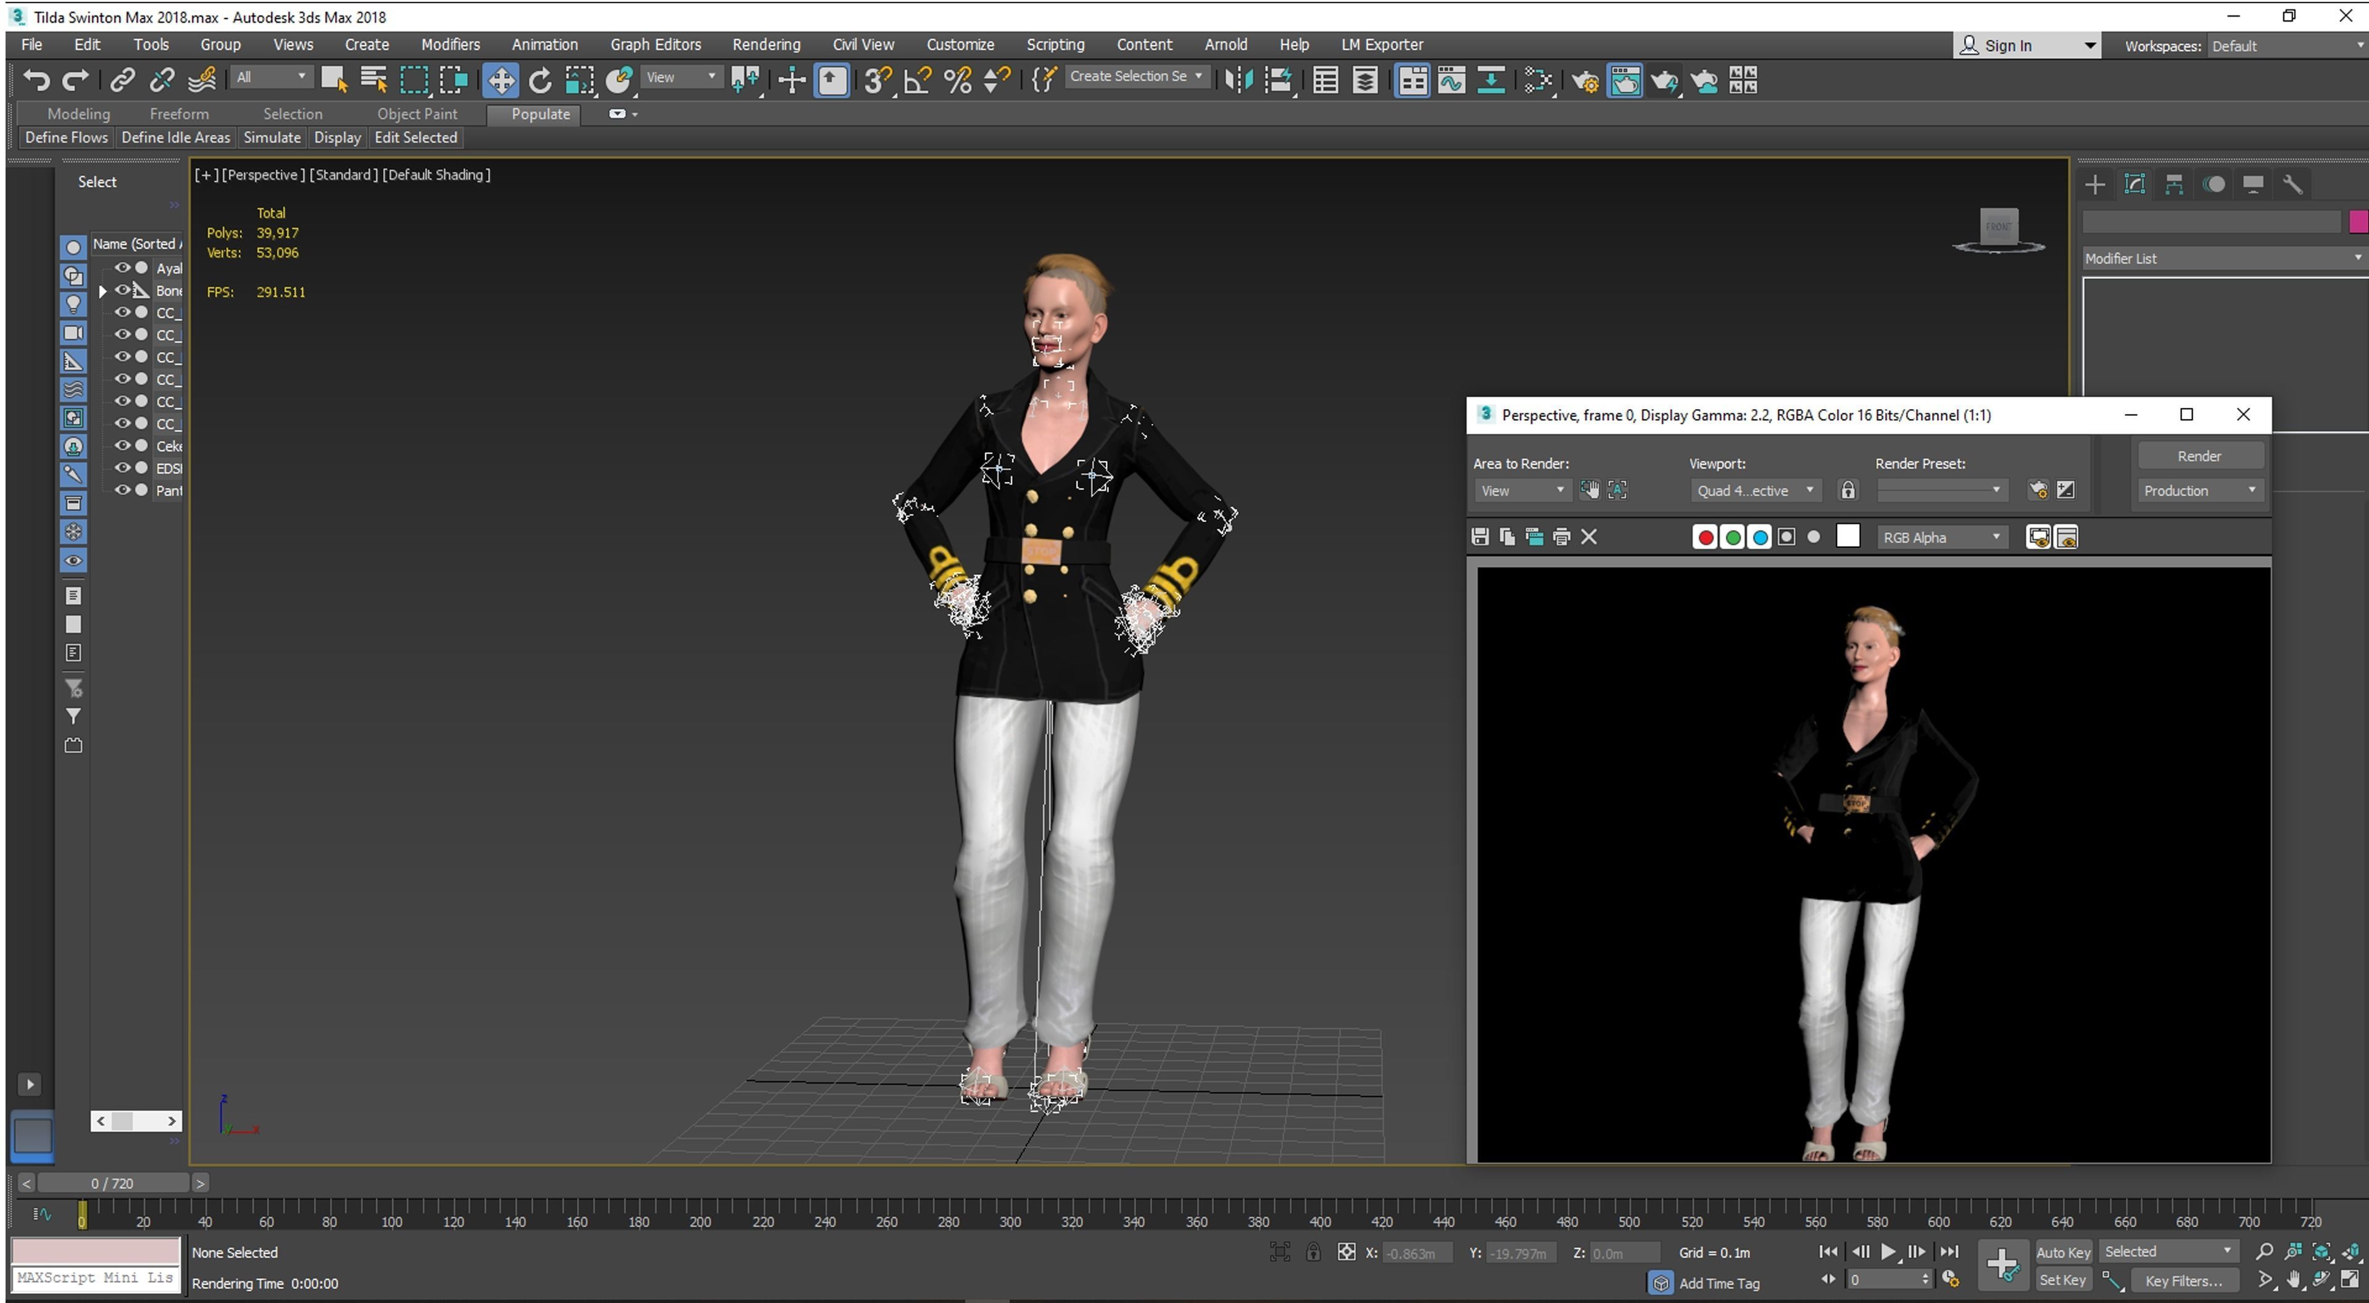Click the Unlink Selection icon

click(162, 80)
